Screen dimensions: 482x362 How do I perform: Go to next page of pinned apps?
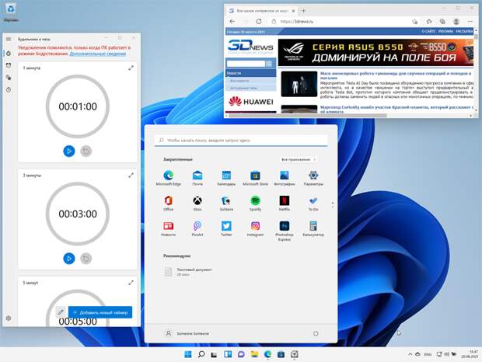(333, 207)
